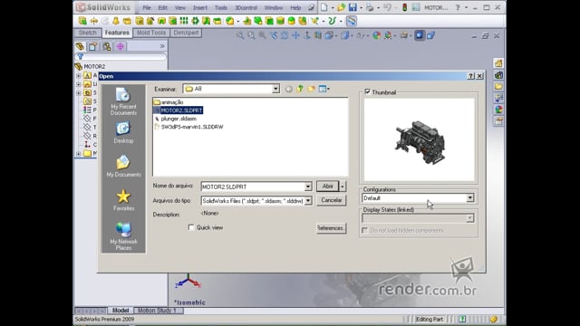The image size is (580, 326).
Task: Open the Examinar folder dropdown
Action: click(x=275, y=89)
